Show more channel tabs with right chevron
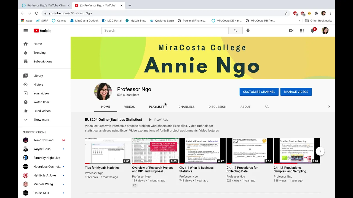This screenshot has height=198, width=353. click(x=329, y=107)
